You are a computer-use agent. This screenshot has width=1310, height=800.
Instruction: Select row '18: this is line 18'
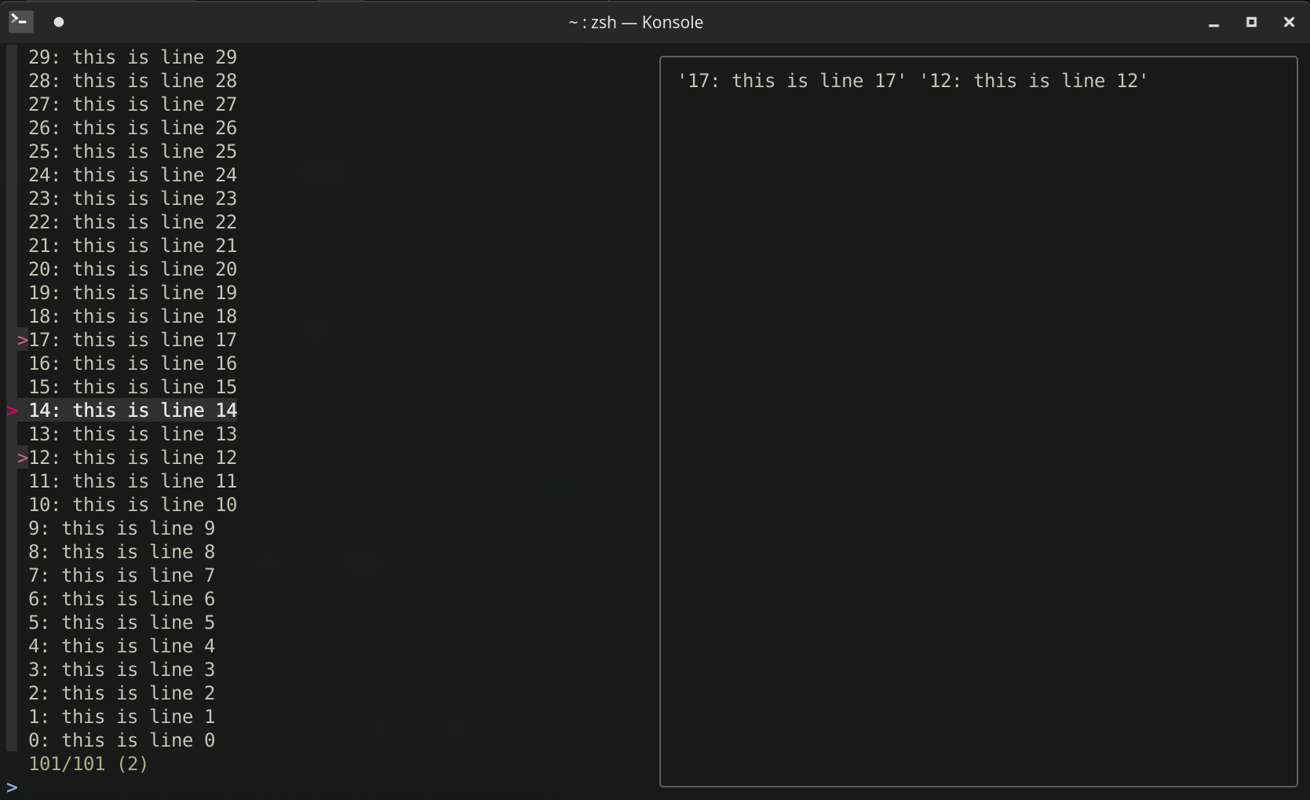point(133,316)
